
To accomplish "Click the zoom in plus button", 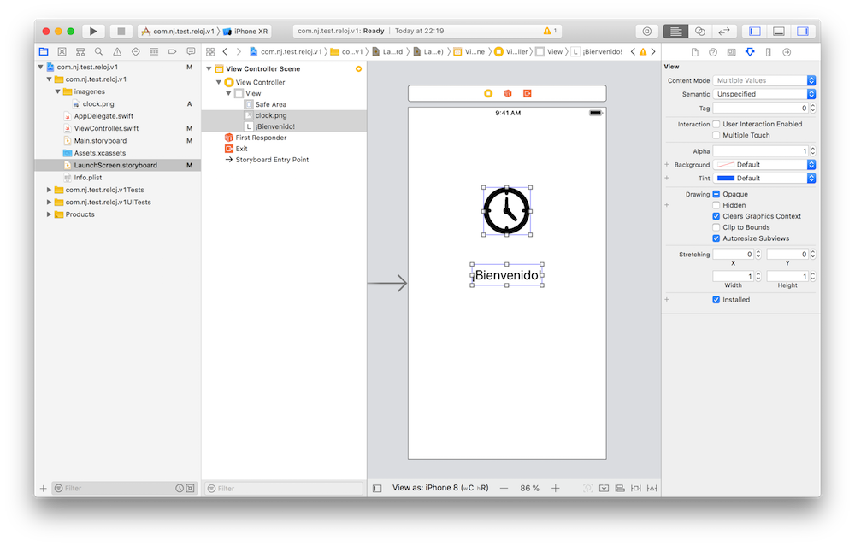I will click(x=556, y=488).
